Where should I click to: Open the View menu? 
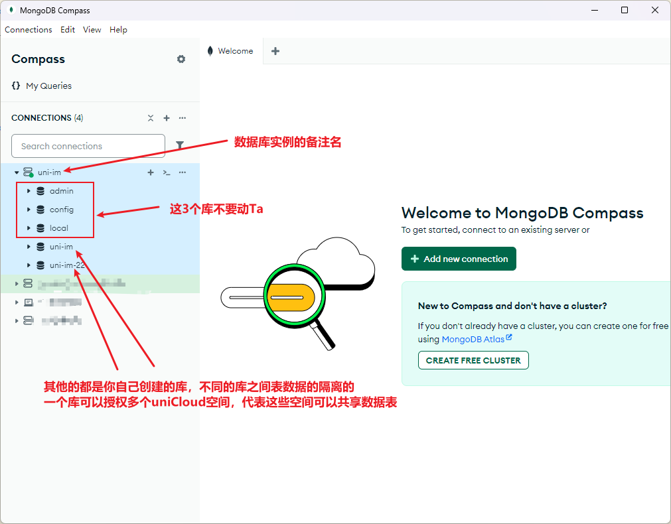coord(92,29)
